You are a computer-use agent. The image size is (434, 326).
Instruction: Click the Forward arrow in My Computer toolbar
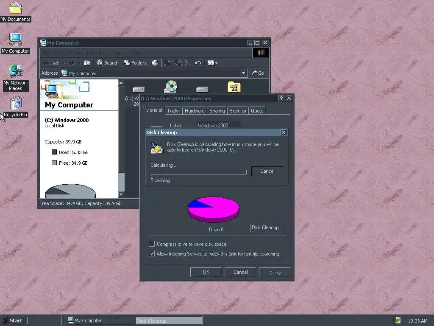72,63
